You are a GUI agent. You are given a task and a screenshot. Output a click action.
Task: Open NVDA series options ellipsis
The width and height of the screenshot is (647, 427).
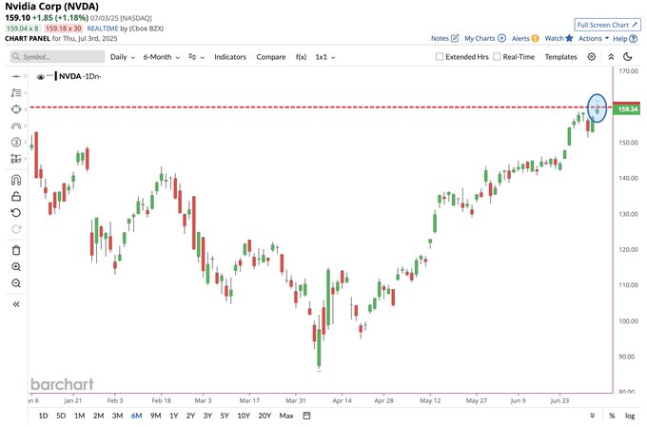(49, 75)
